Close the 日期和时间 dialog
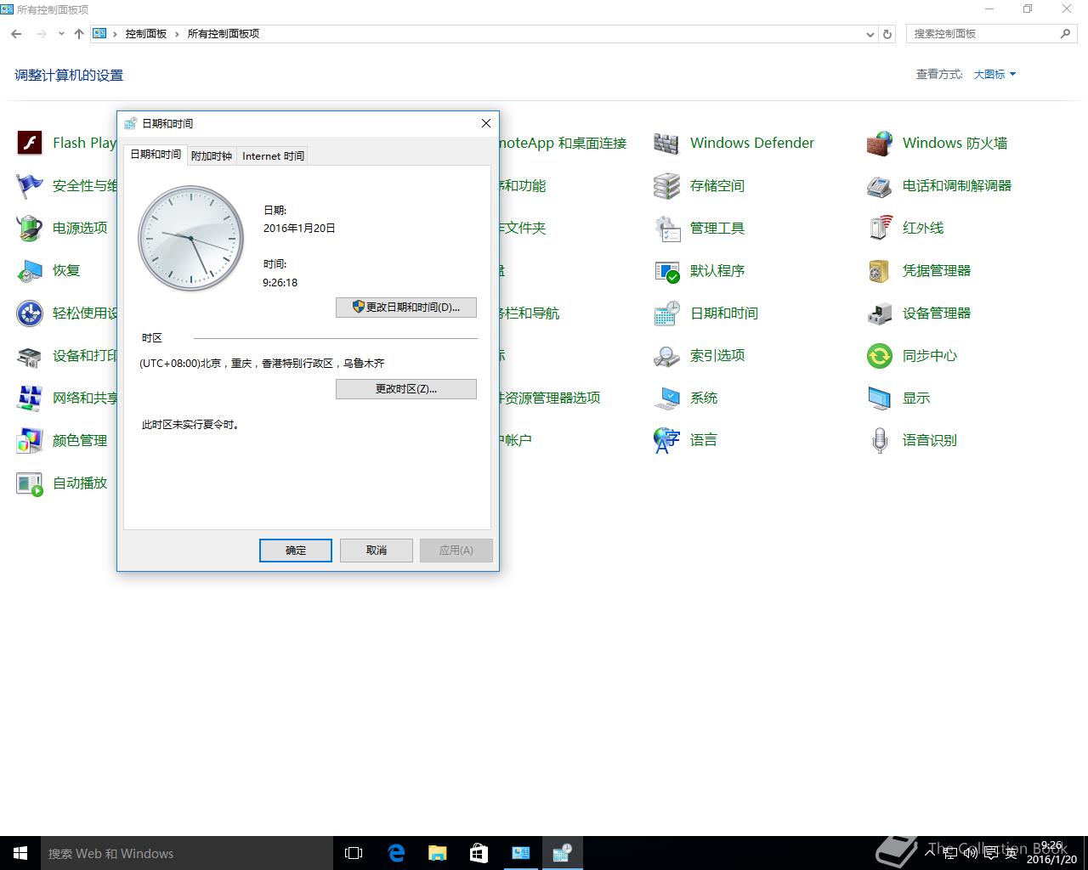The image size is (1088, 870). tap(486, 123)
